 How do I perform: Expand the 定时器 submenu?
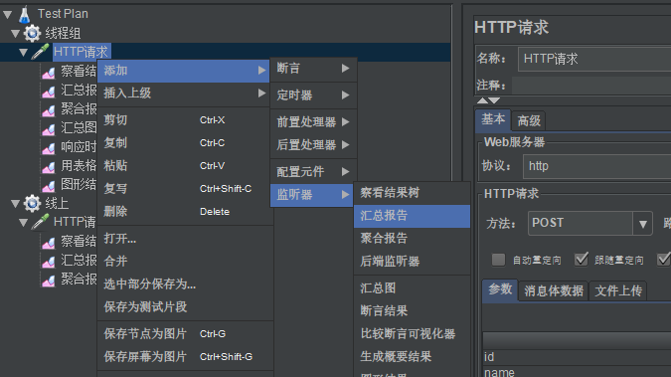click(313, 95)
